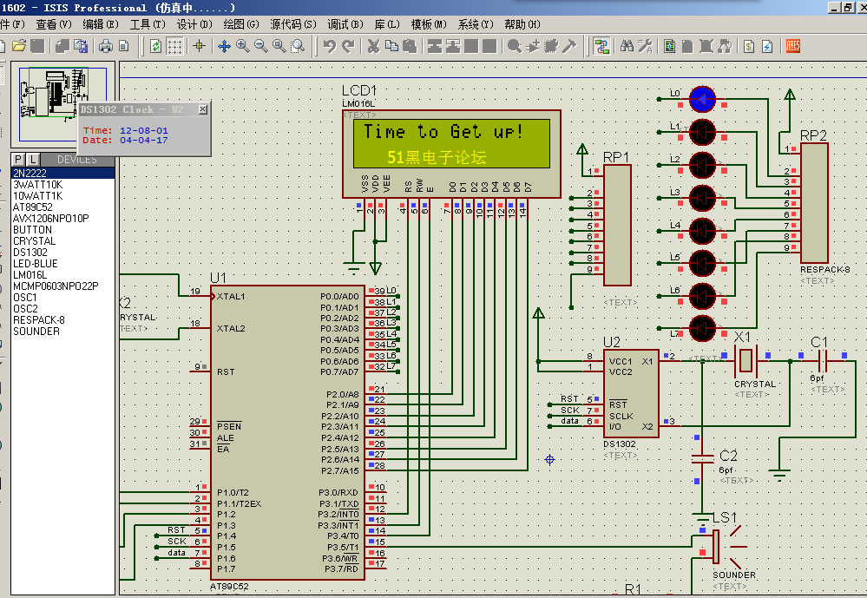Click the Exit to Parent Sheet icon
The width and height of the screenshot is (867, 598).
pos(725,46)
